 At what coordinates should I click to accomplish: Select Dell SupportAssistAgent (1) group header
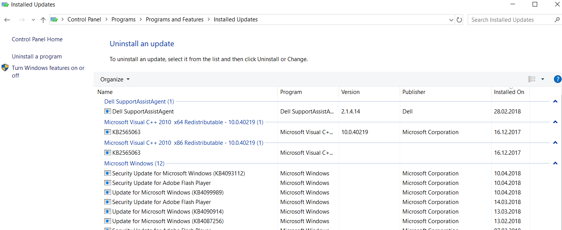point(139,102)
